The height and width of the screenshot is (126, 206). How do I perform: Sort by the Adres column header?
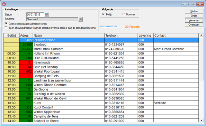point(26,36)
